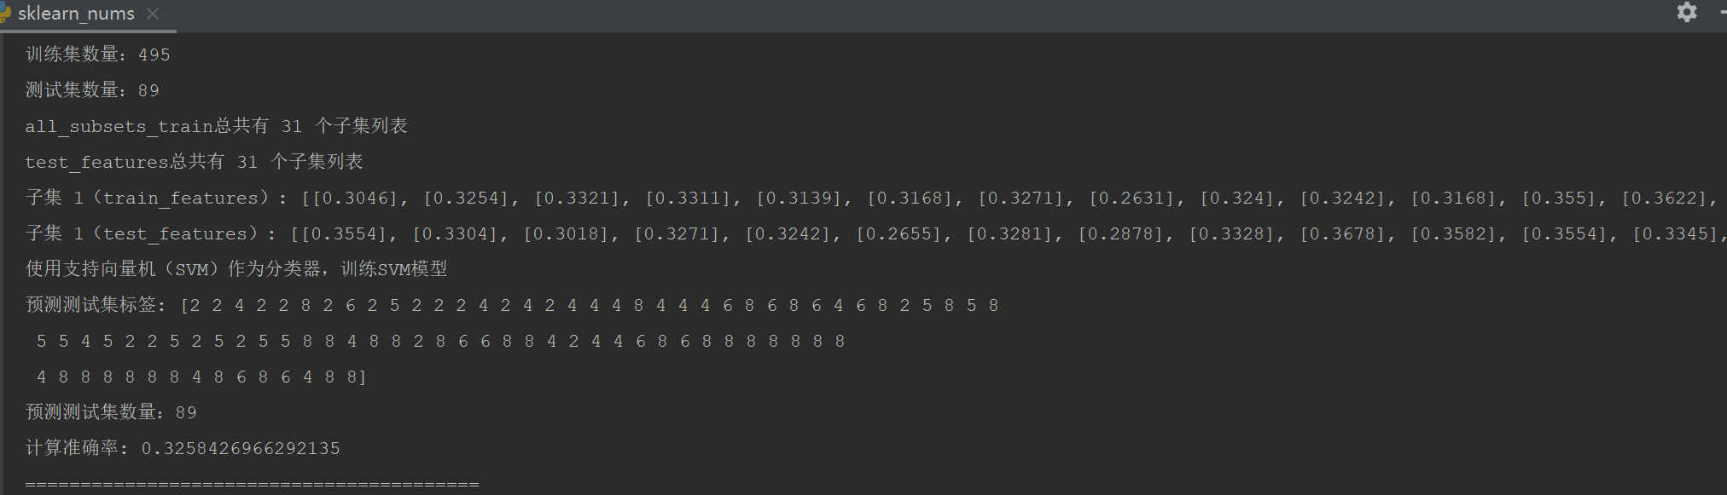The height and width of the screenshot is (495, 1727).
Task: Click the training set count line showing 495
Action: point(98,55)
